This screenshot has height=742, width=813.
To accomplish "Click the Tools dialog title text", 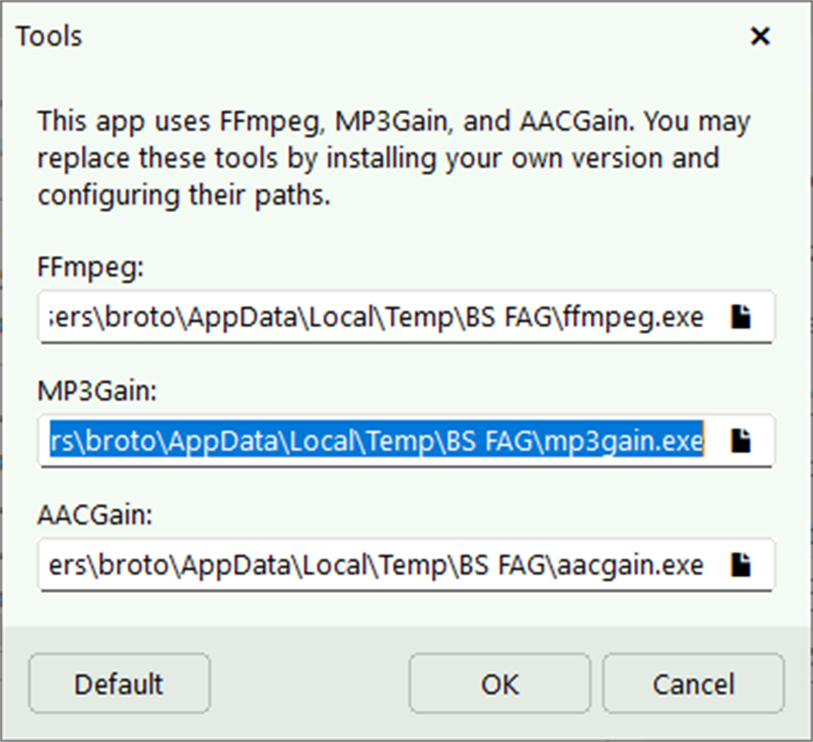I will pos(48,36).
